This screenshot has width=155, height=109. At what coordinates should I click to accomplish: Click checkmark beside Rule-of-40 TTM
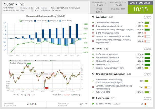(x=93, y=92)
